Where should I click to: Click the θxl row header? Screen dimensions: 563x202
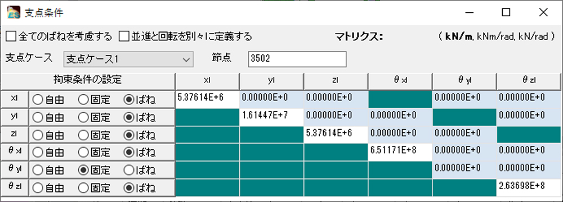[15, 153]
